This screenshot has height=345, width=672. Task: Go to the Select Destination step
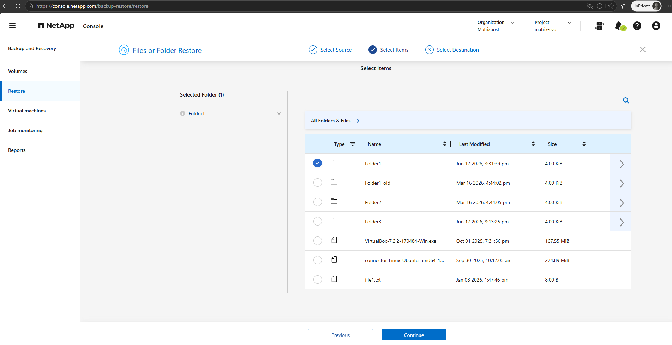(452, 50)
